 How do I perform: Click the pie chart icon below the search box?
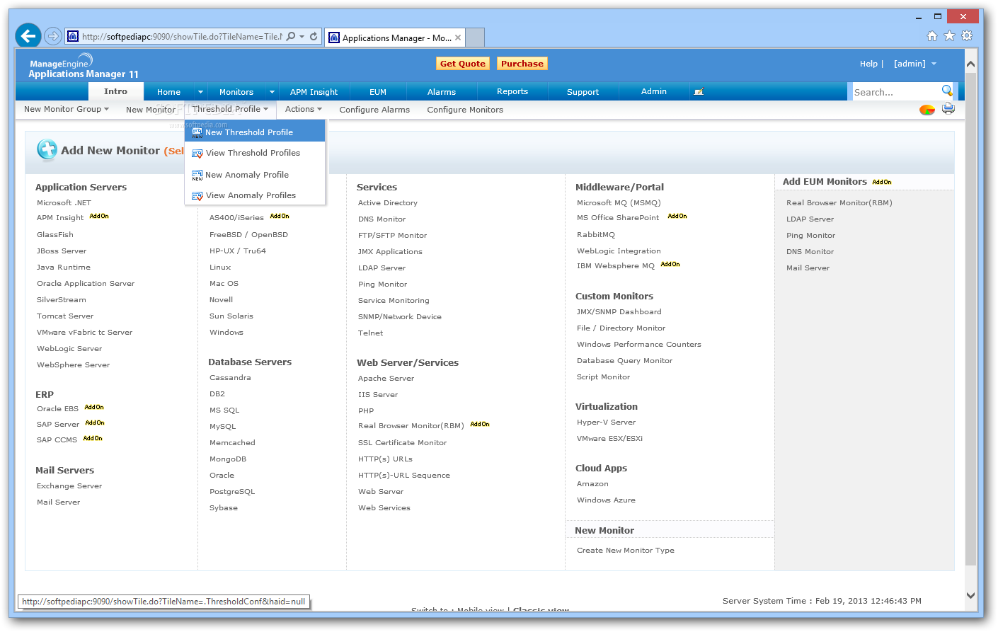pos(927,110)
